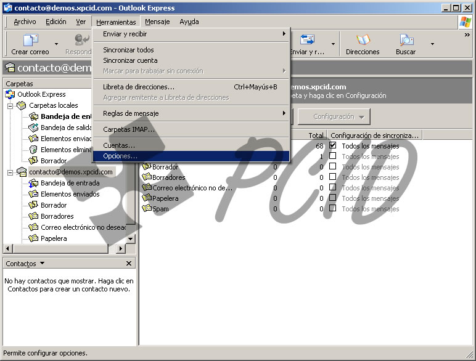This screenshot has height=361, width=476.
Task: Enable synchronization checkbox for Borradores row
Action: click(x=333, y=177)
